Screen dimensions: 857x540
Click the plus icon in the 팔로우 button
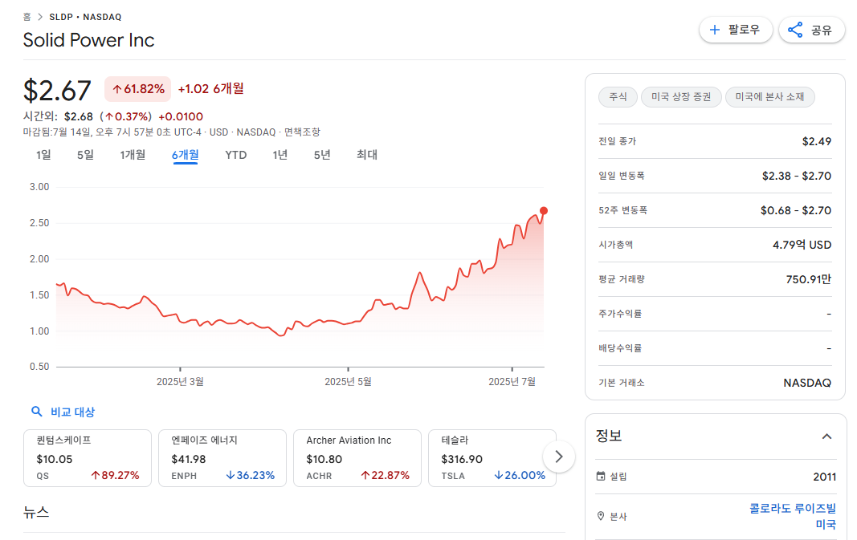714,30
